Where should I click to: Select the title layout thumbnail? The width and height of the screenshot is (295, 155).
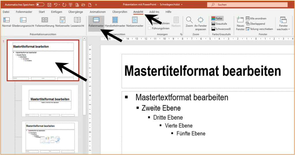coord(50,101)
